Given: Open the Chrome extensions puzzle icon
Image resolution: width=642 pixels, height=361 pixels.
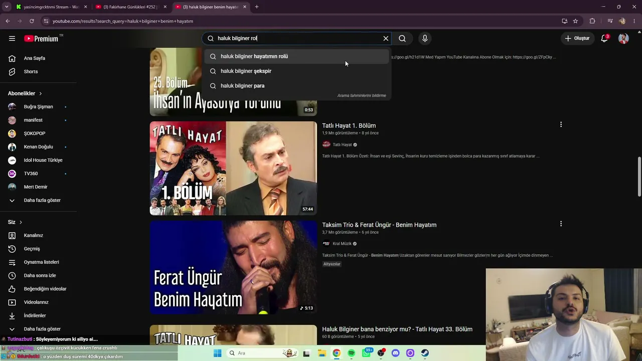Looking at the screenshot, I should tap(592, 21).
